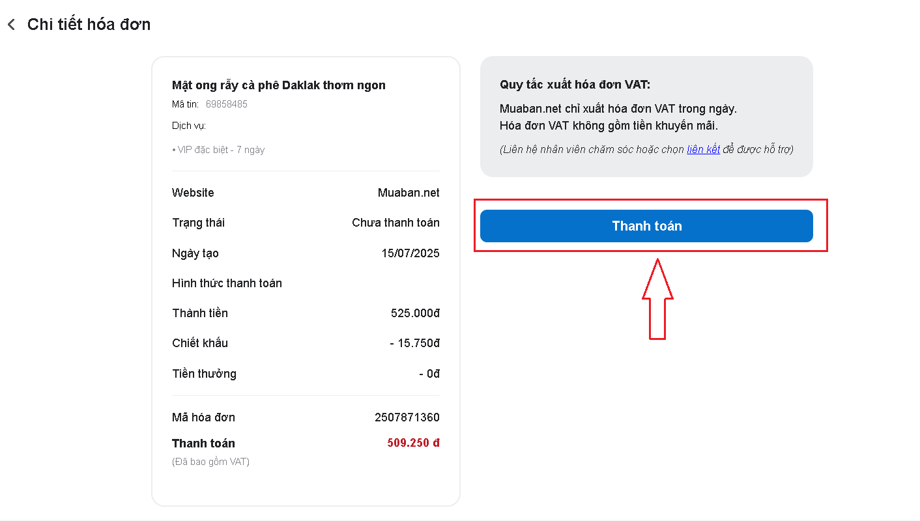Click the 'Chiết khấu' label
The image size is (920, 521).
200,343
